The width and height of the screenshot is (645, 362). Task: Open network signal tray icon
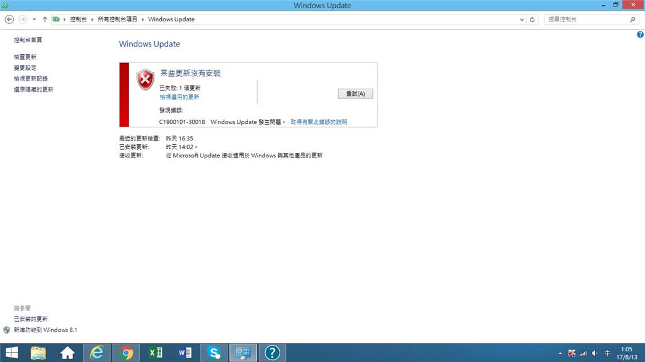point(583,353)
